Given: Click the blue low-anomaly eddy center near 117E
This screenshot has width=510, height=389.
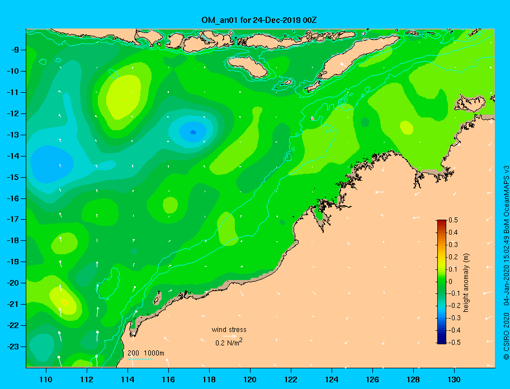Looking at the screenshot, I should (193, 132).
